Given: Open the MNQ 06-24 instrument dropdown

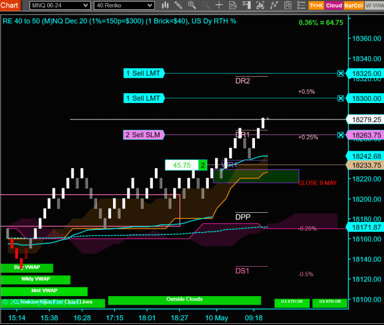Looking at the screenshot, I should tap(60, 6).
